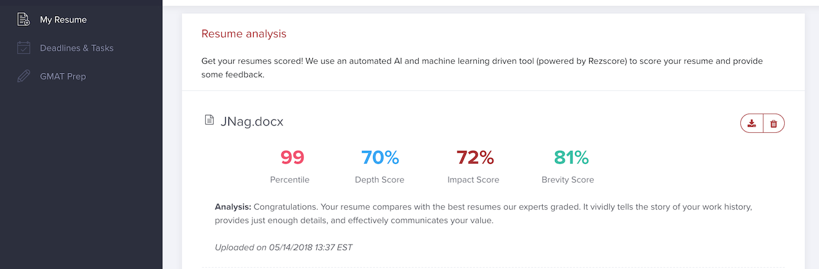Delete the JNag.docx resume with trash icon

point(774,123)
